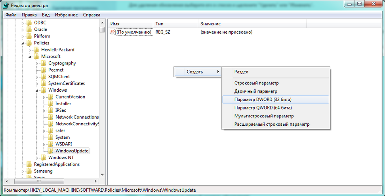Viewport: 385px width, 196px height.
Task: Expand the ODBC key
Action: (23, 23)
